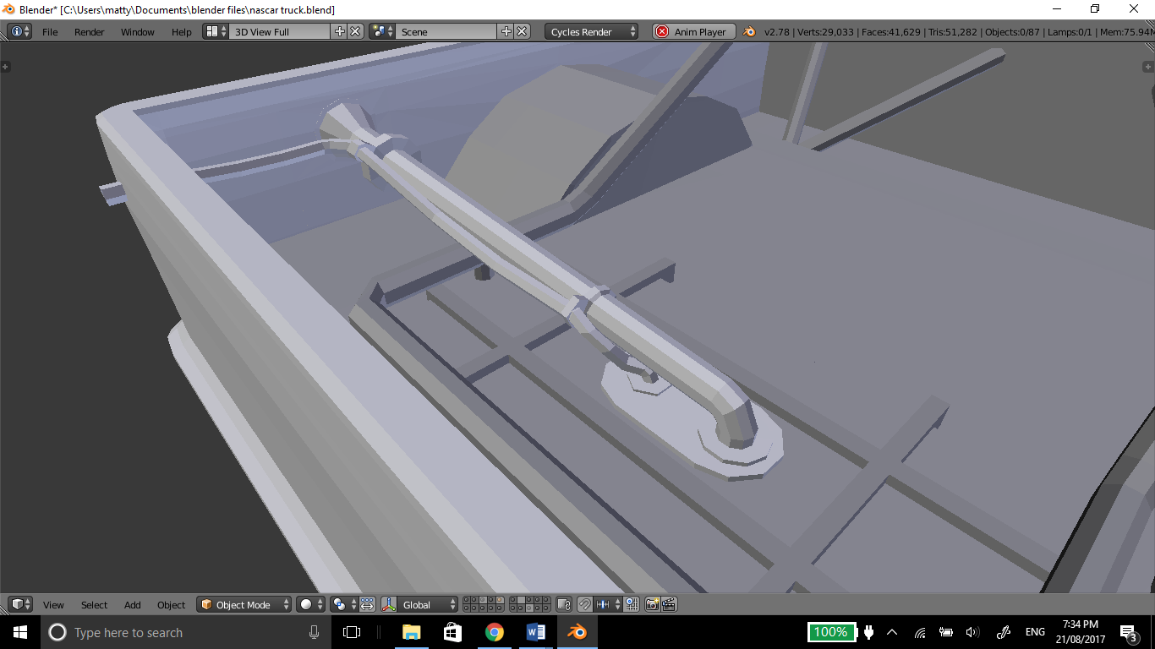This screenshot has height=649, width=1155.
Task: Open Action Center notifications icon
Action: [1128, 632]
